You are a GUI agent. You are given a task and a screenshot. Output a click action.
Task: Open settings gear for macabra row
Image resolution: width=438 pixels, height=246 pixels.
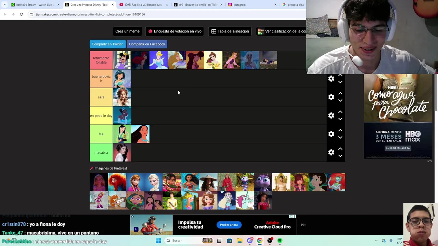(x=331, y=152)
